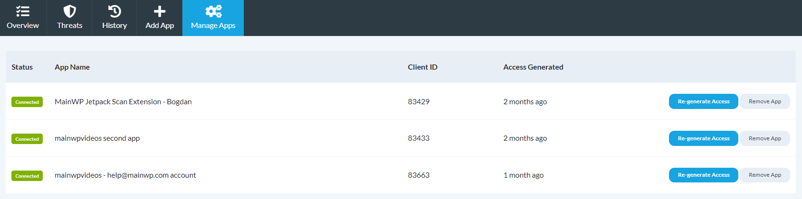
Task: Select app name mainwpvideos second app
Action: coord(97,138)
